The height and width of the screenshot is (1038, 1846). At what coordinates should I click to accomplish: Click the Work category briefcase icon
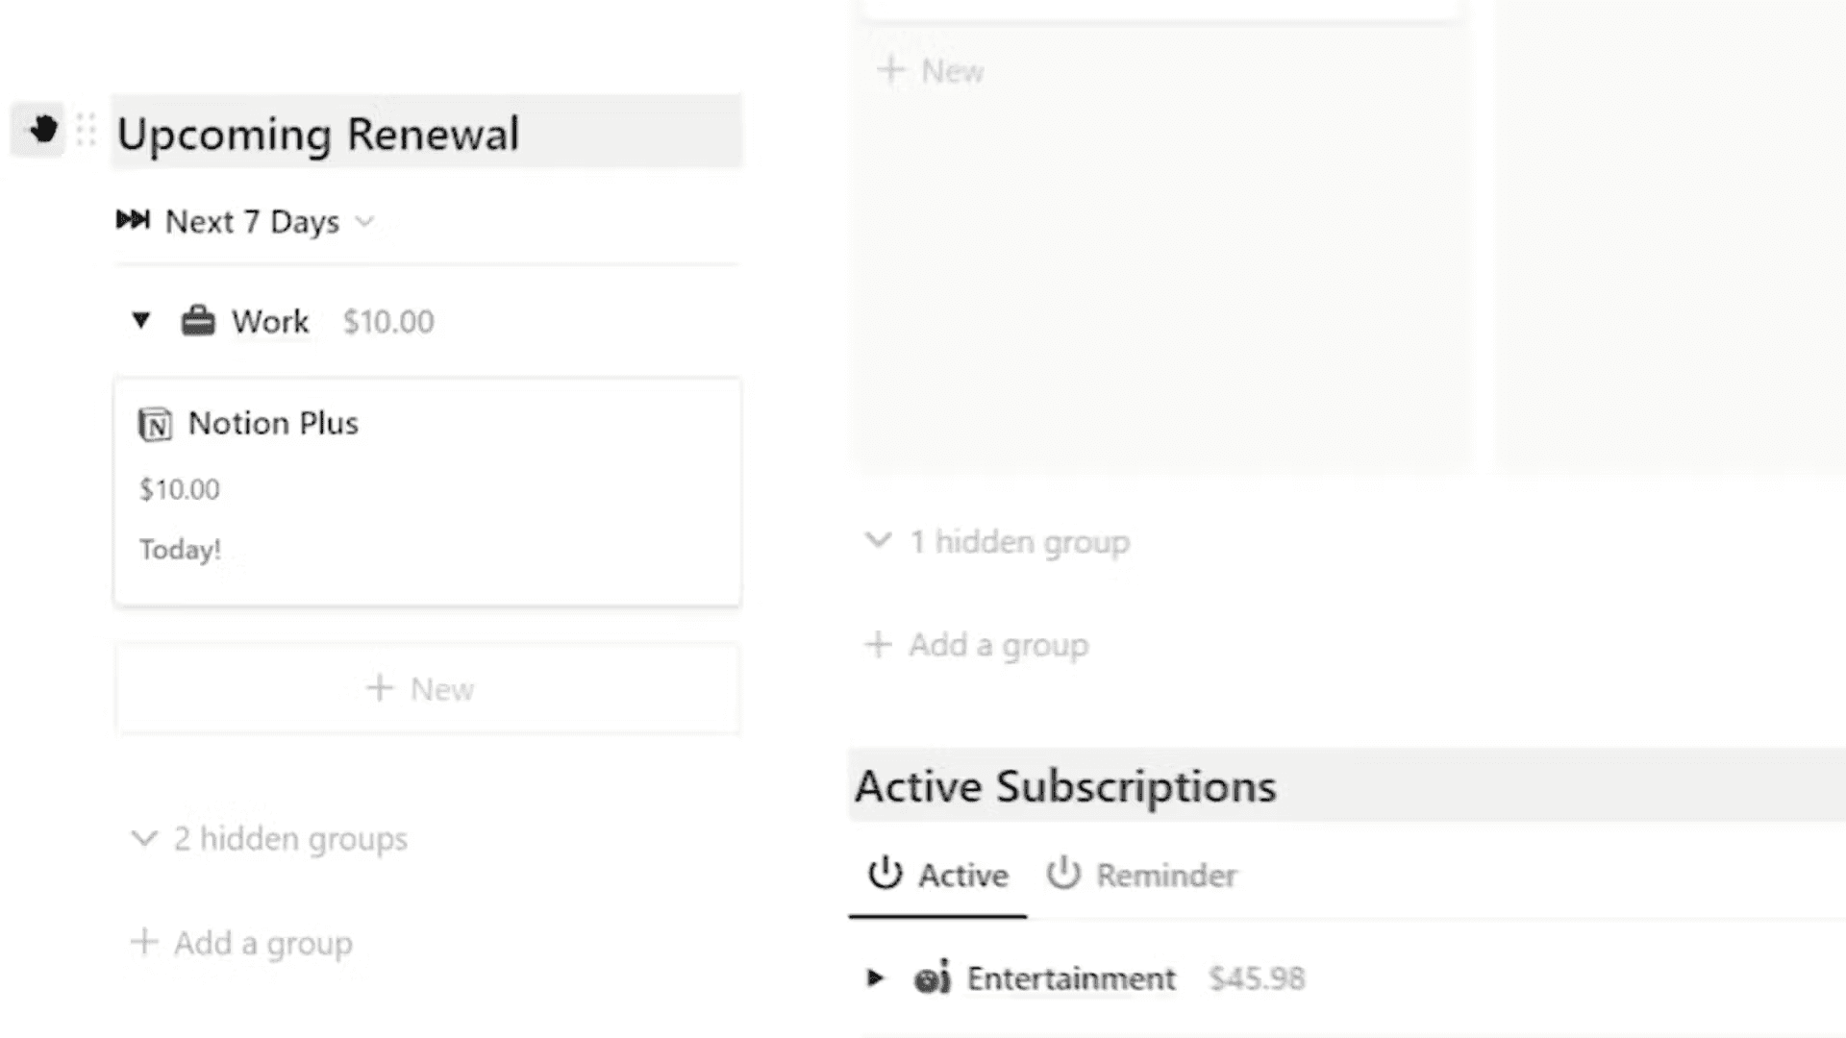(198, 321)
